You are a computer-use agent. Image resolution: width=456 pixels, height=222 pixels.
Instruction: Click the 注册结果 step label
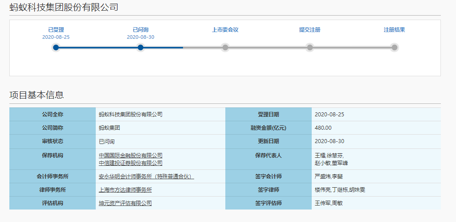pyautogui.click(x=395, y=30)
